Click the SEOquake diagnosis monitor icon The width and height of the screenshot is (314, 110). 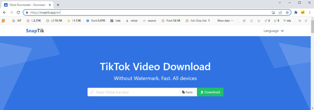251,20
